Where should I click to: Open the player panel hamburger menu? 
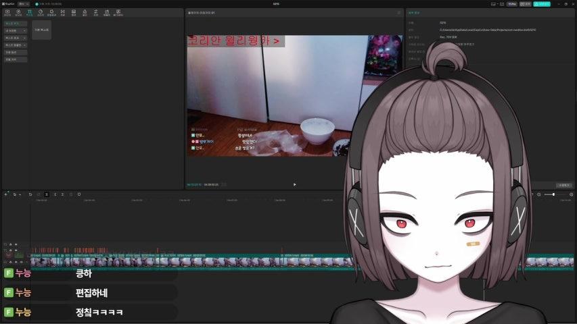[399, 12]
